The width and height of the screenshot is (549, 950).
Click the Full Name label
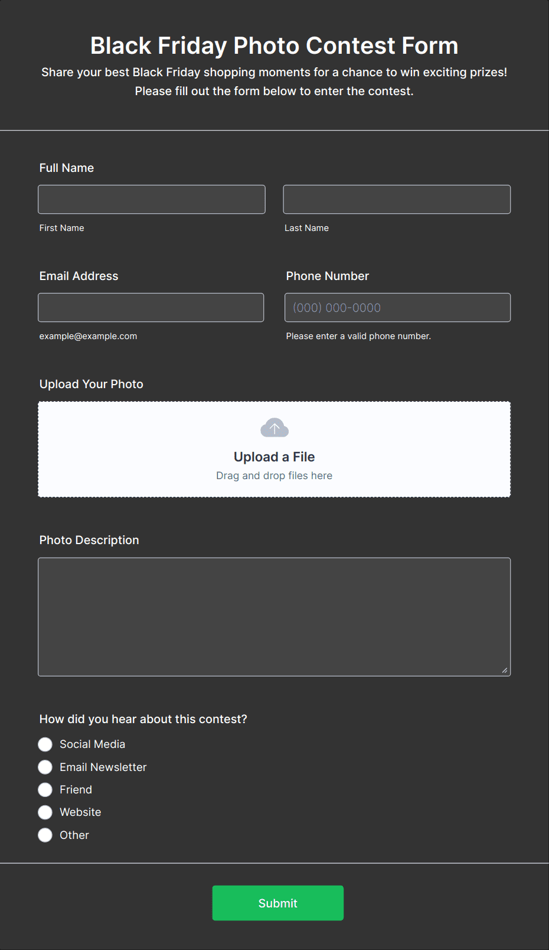click(67, 168)
